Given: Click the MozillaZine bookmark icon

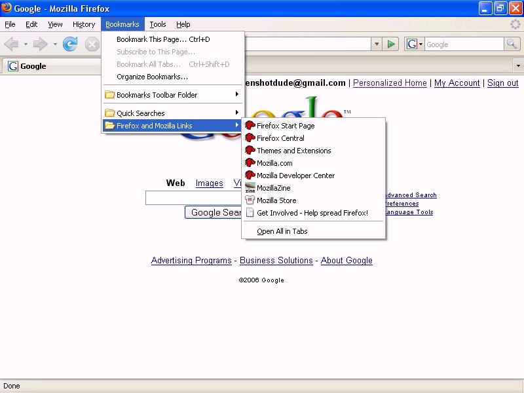Looking at the screenshot, I should (x=250, y=188).
